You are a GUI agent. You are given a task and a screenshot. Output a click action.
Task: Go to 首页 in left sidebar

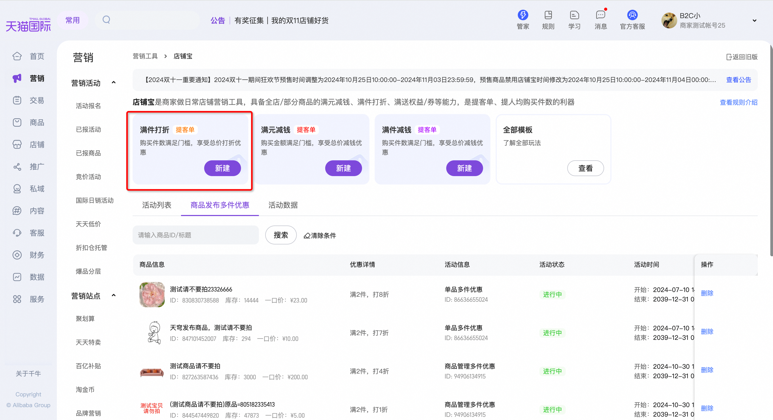(28, 56)
